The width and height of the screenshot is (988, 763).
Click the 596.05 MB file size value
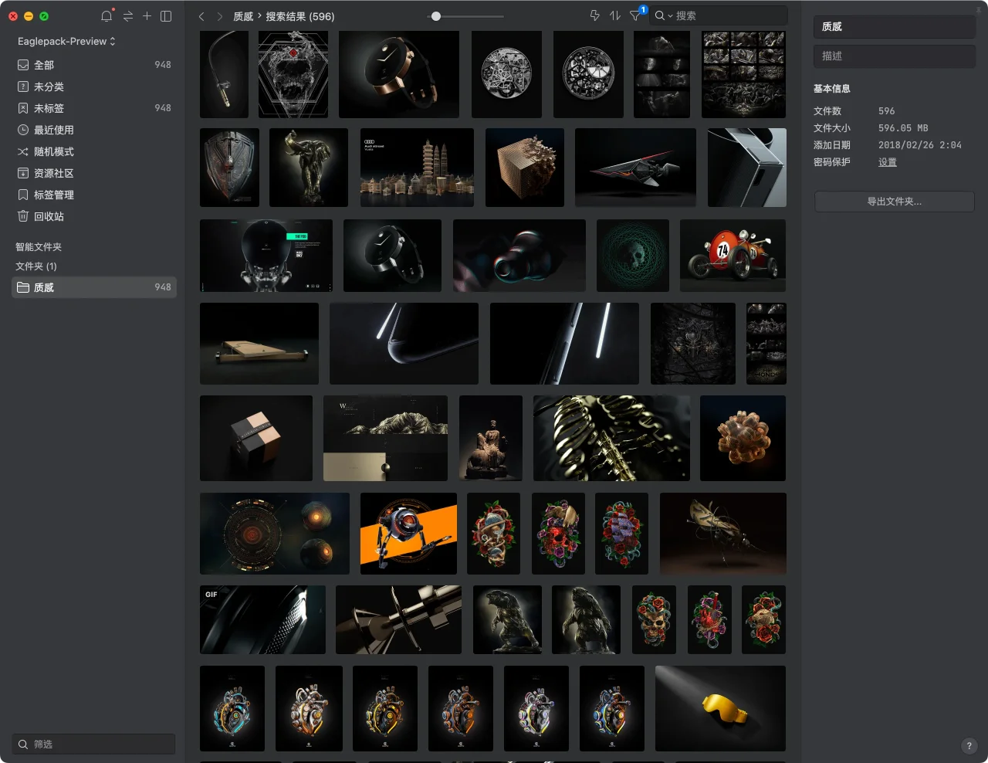(903, 128)
